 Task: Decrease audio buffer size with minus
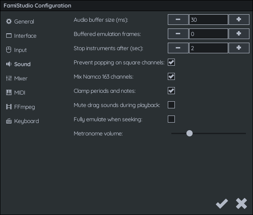[178, 20]
